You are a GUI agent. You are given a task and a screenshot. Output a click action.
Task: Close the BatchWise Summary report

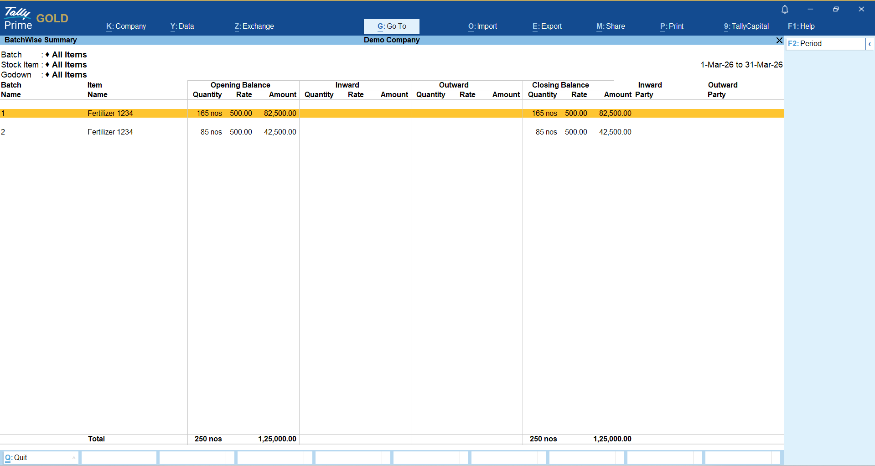(x=779, y=41)
